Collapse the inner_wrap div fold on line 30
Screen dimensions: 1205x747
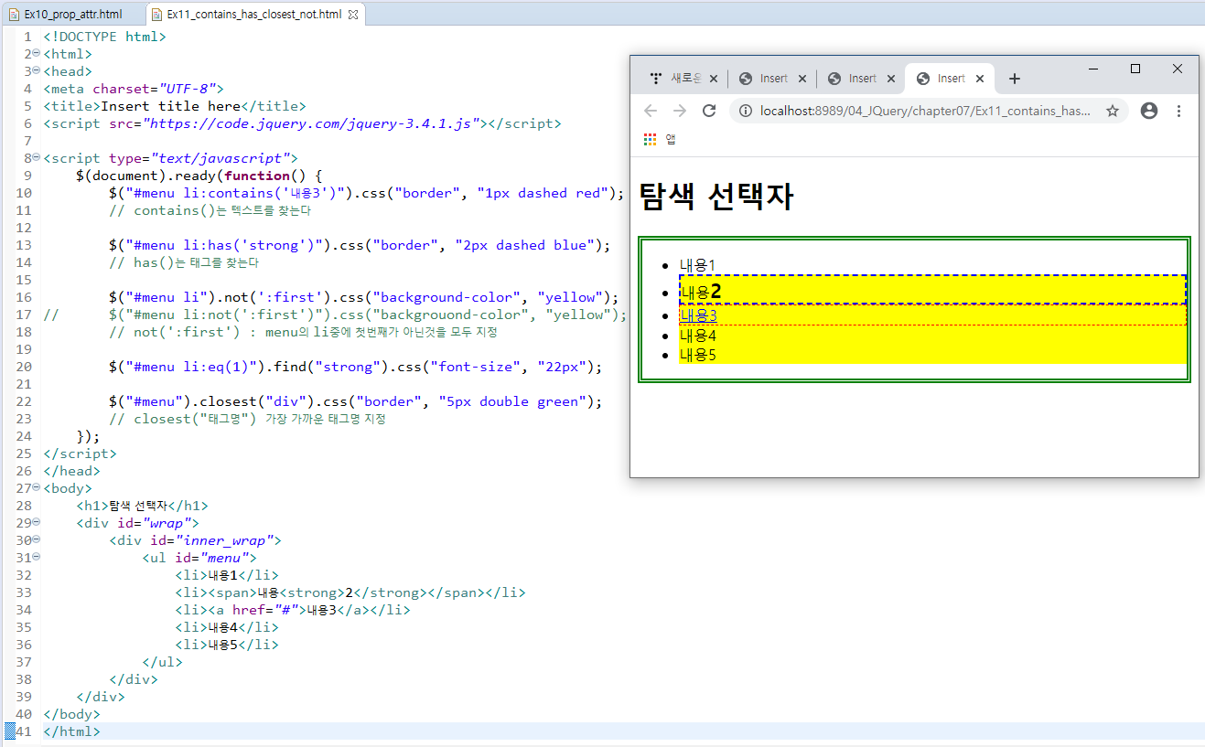click(x=36, y=539)
